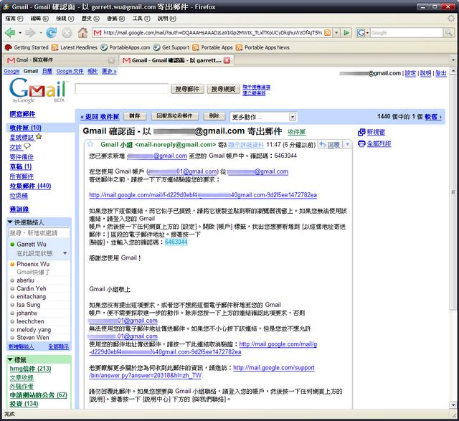The height and width of the screenshot is (421, 459).
Task: Open the Firefox menu with (T) shortcut
Action: pos(141,19)
